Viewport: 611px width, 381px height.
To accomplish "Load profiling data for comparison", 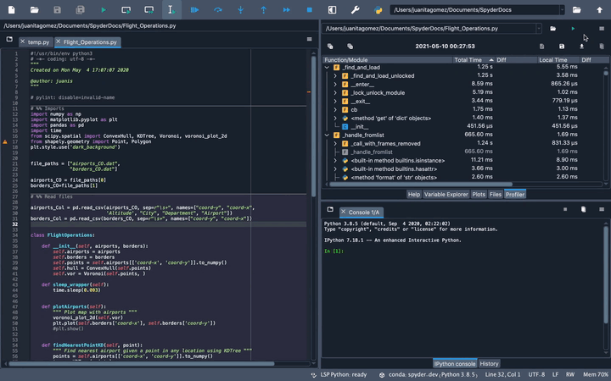I will tap(581, 47).
